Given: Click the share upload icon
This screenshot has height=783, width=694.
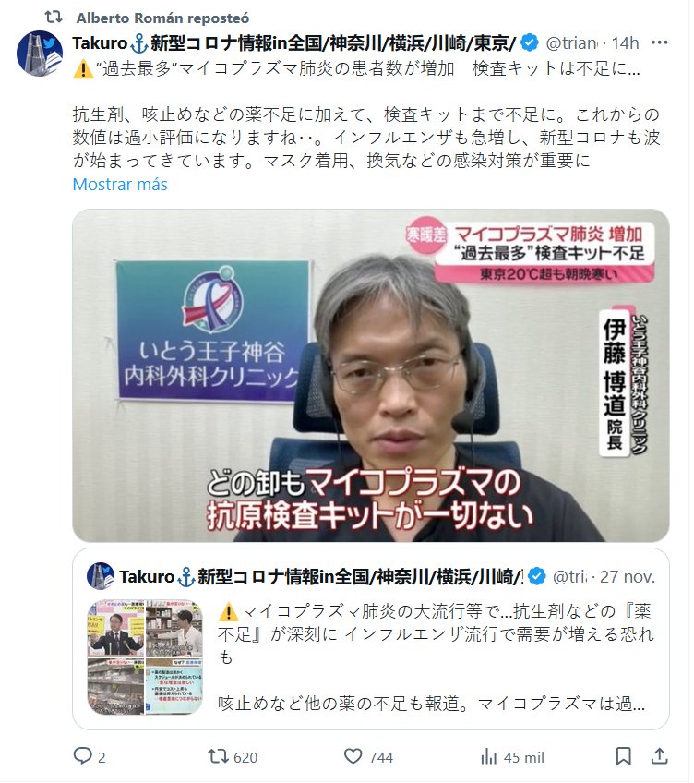Looking at the screenshot, I should pyautogui.click(x=660, y=756).
